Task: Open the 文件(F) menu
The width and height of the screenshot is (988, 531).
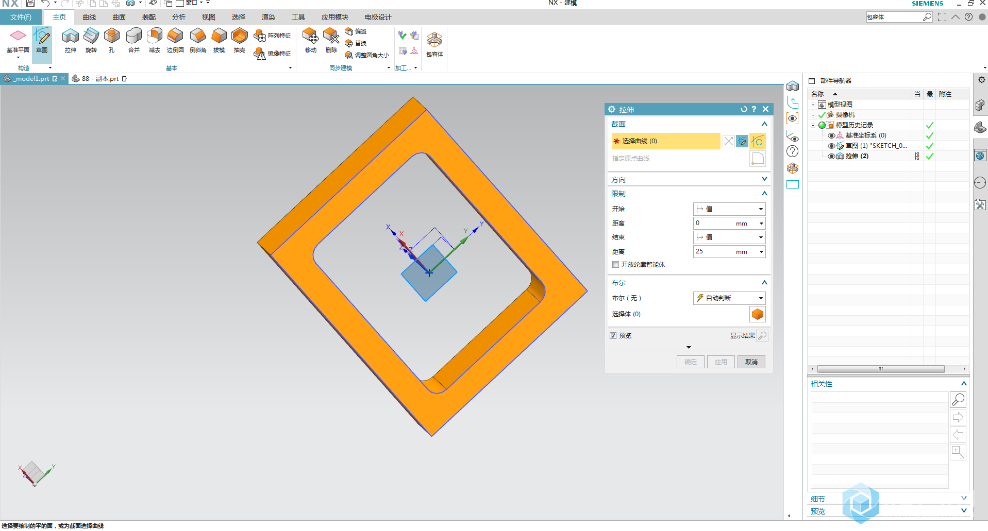Action: pyautogui.click(x=21, y=17)
